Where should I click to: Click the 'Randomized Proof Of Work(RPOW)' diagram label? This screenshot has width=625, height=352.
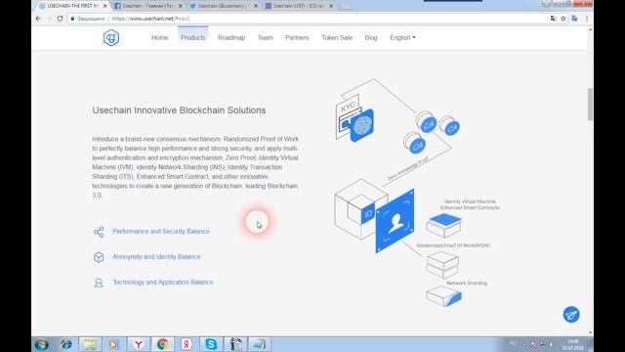pos(453,245)
